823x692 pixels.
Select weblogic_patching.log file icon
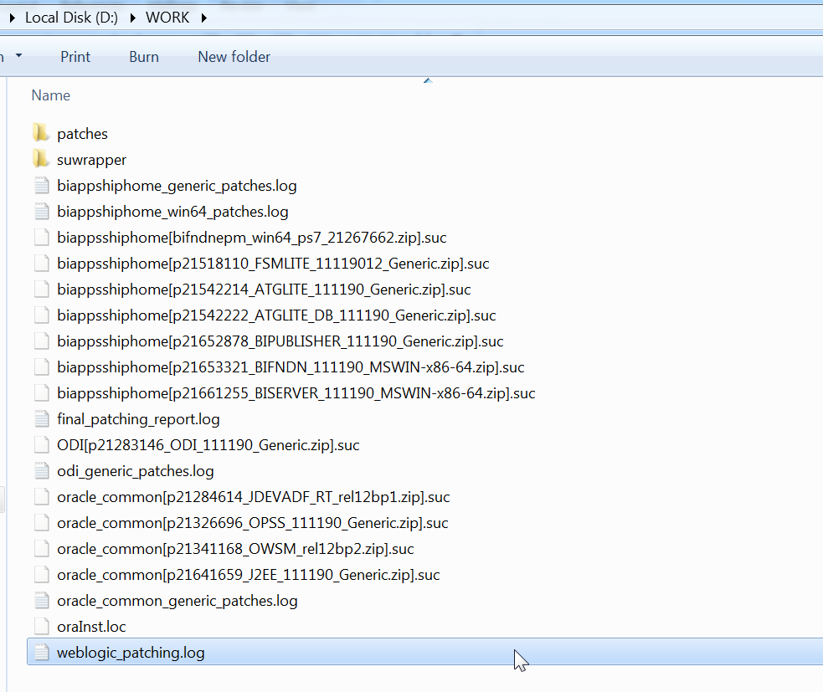tap(42, 652)
